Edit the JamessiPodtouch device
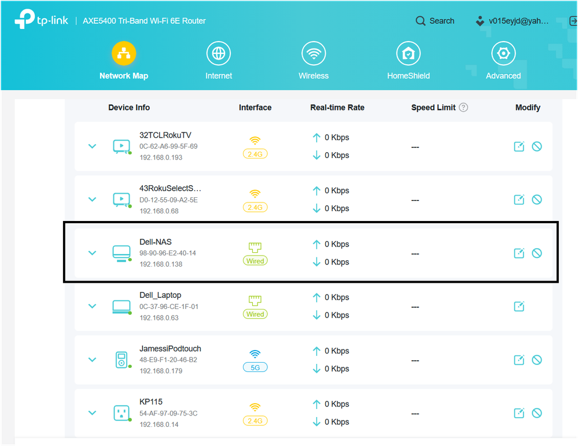 tap(519, 360)
